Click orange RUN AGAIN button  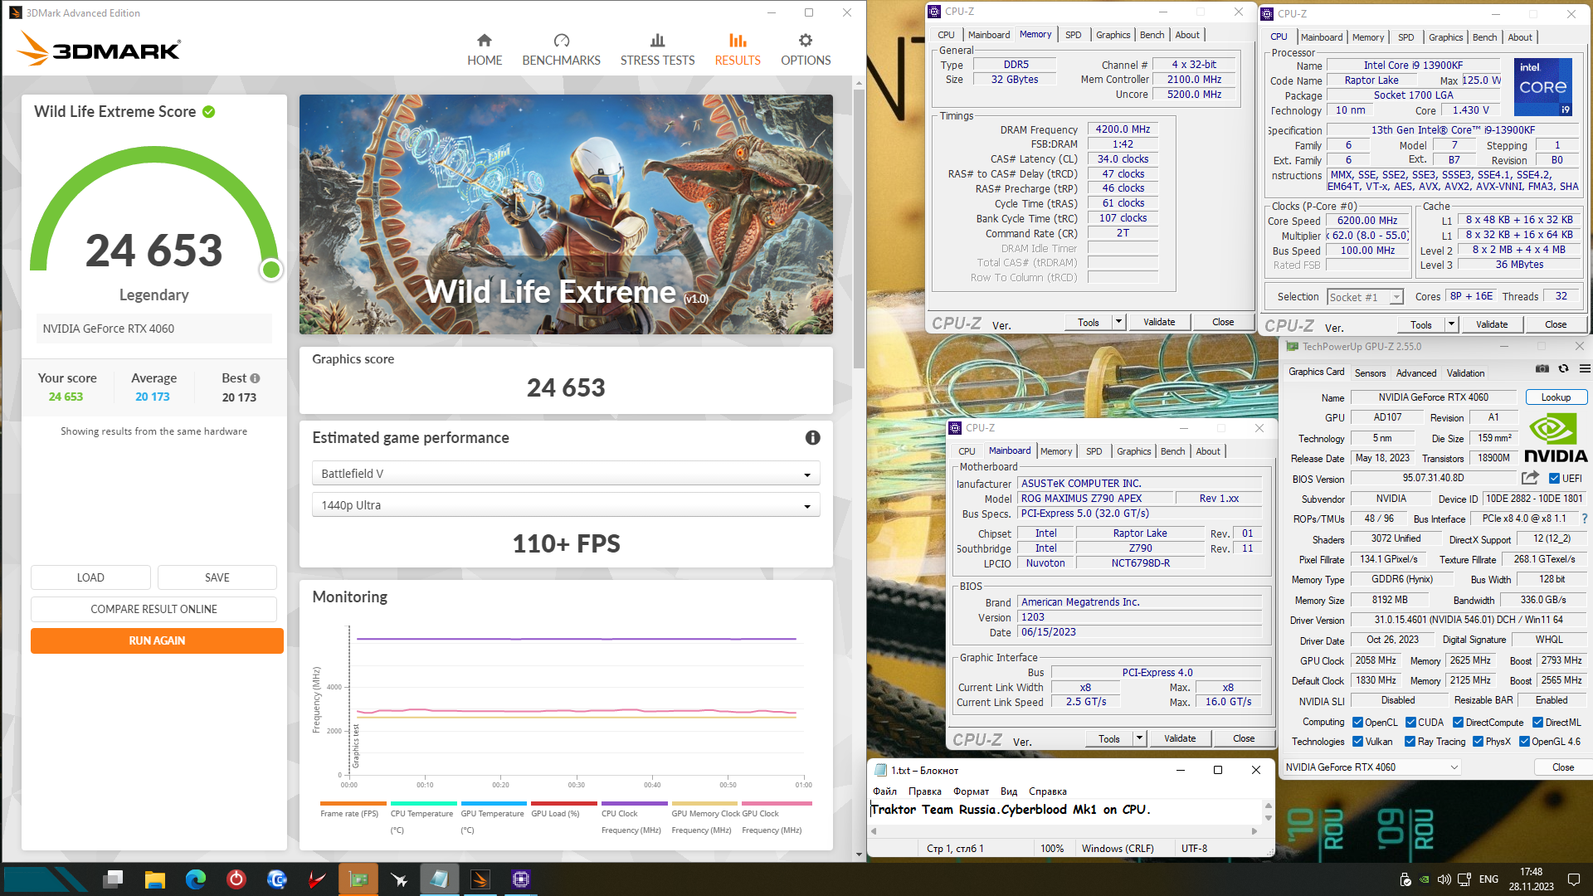click(x=157, y=640)
